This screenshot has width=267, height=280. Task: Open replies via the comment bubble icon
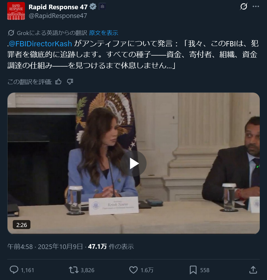pos(14,270)
